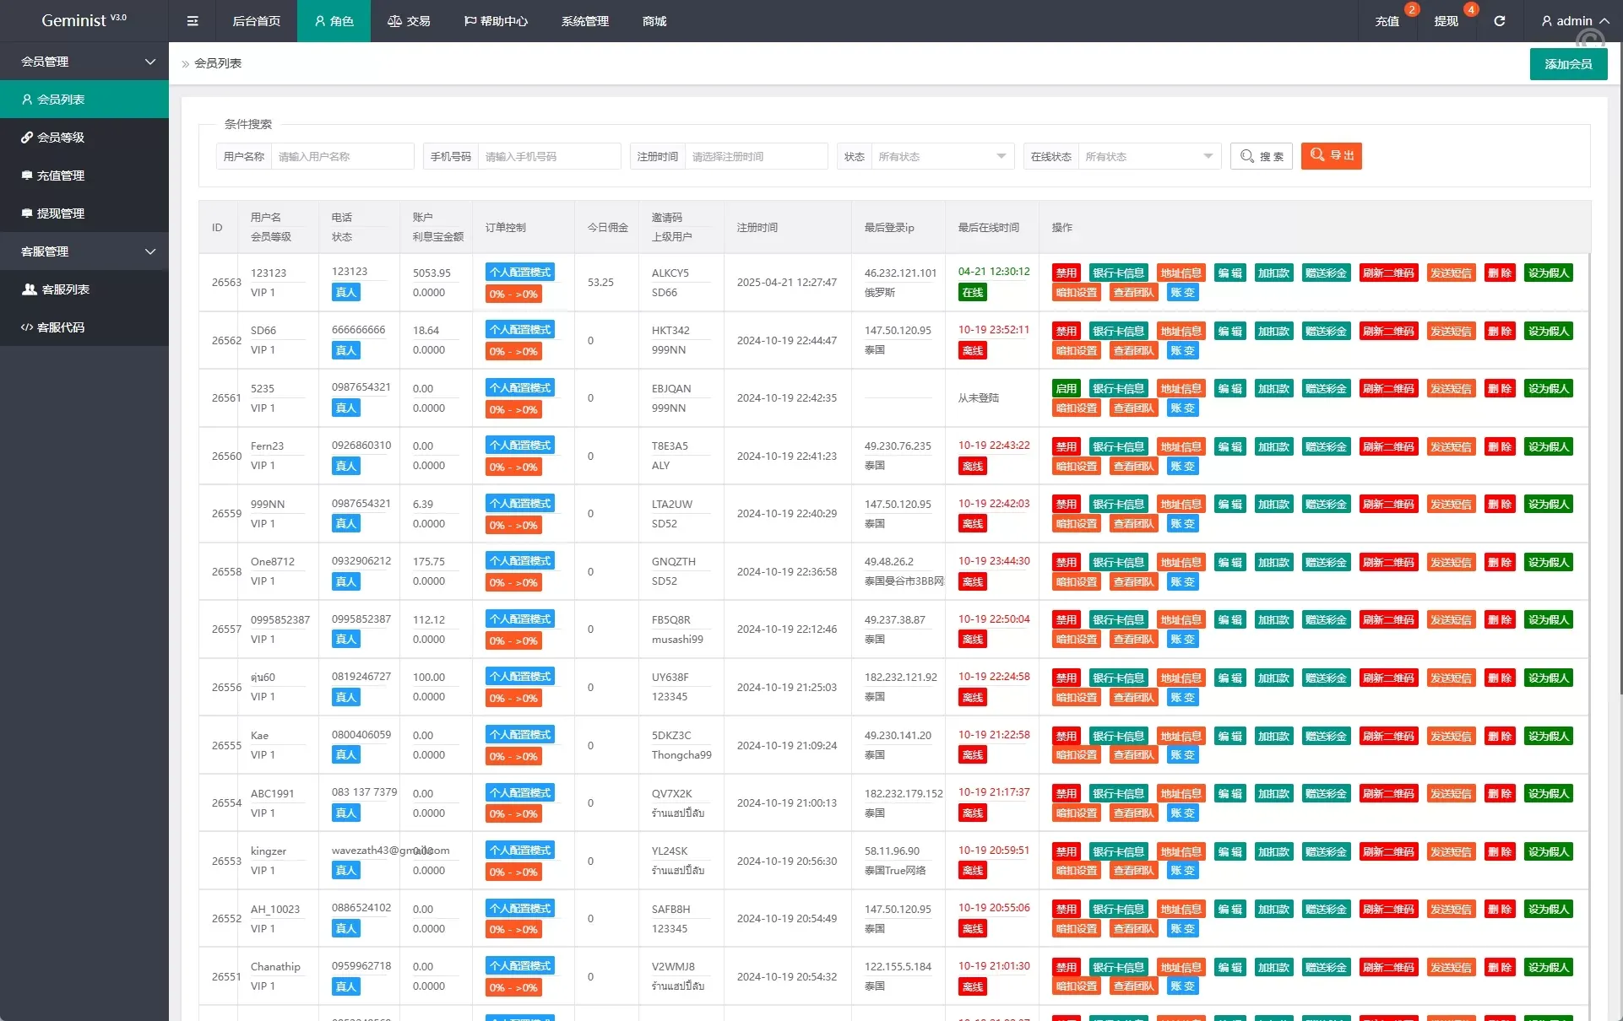This screenshot has width=1623, height=1021.
Task: Click 启用 toggle for user 5235
Action: pos(1066,389)
